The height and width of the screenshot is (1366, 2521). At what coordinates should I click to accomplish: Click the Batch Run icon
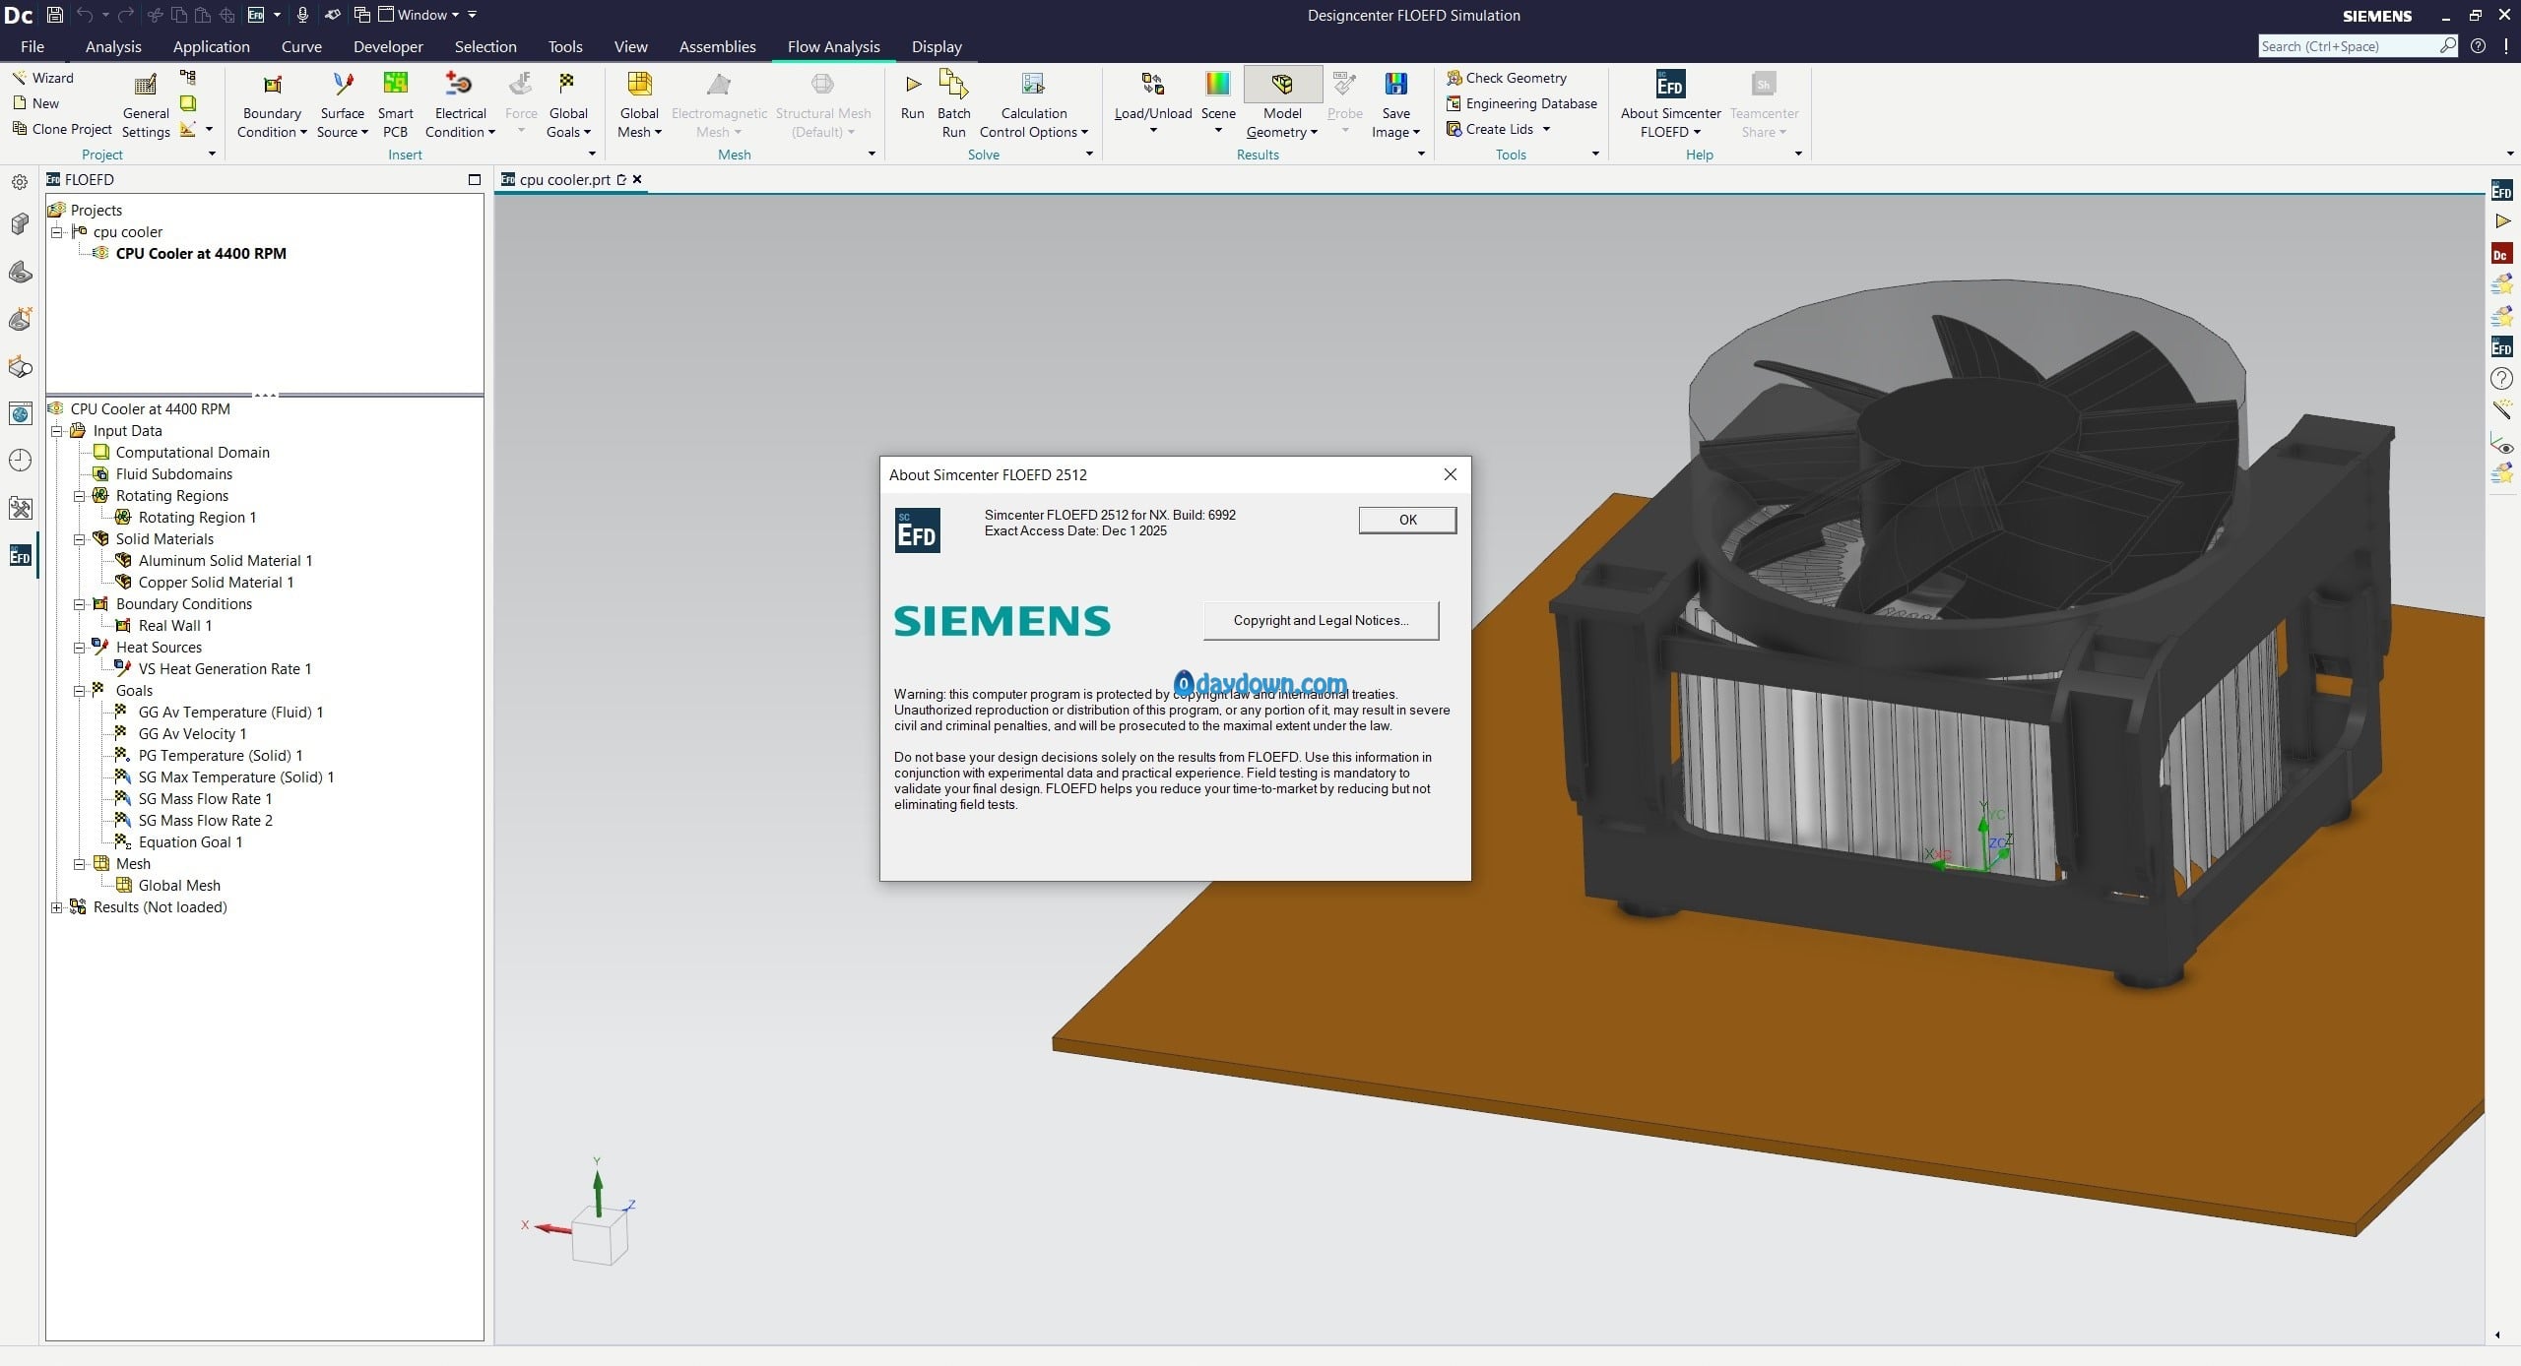click(x=952, y=86)
